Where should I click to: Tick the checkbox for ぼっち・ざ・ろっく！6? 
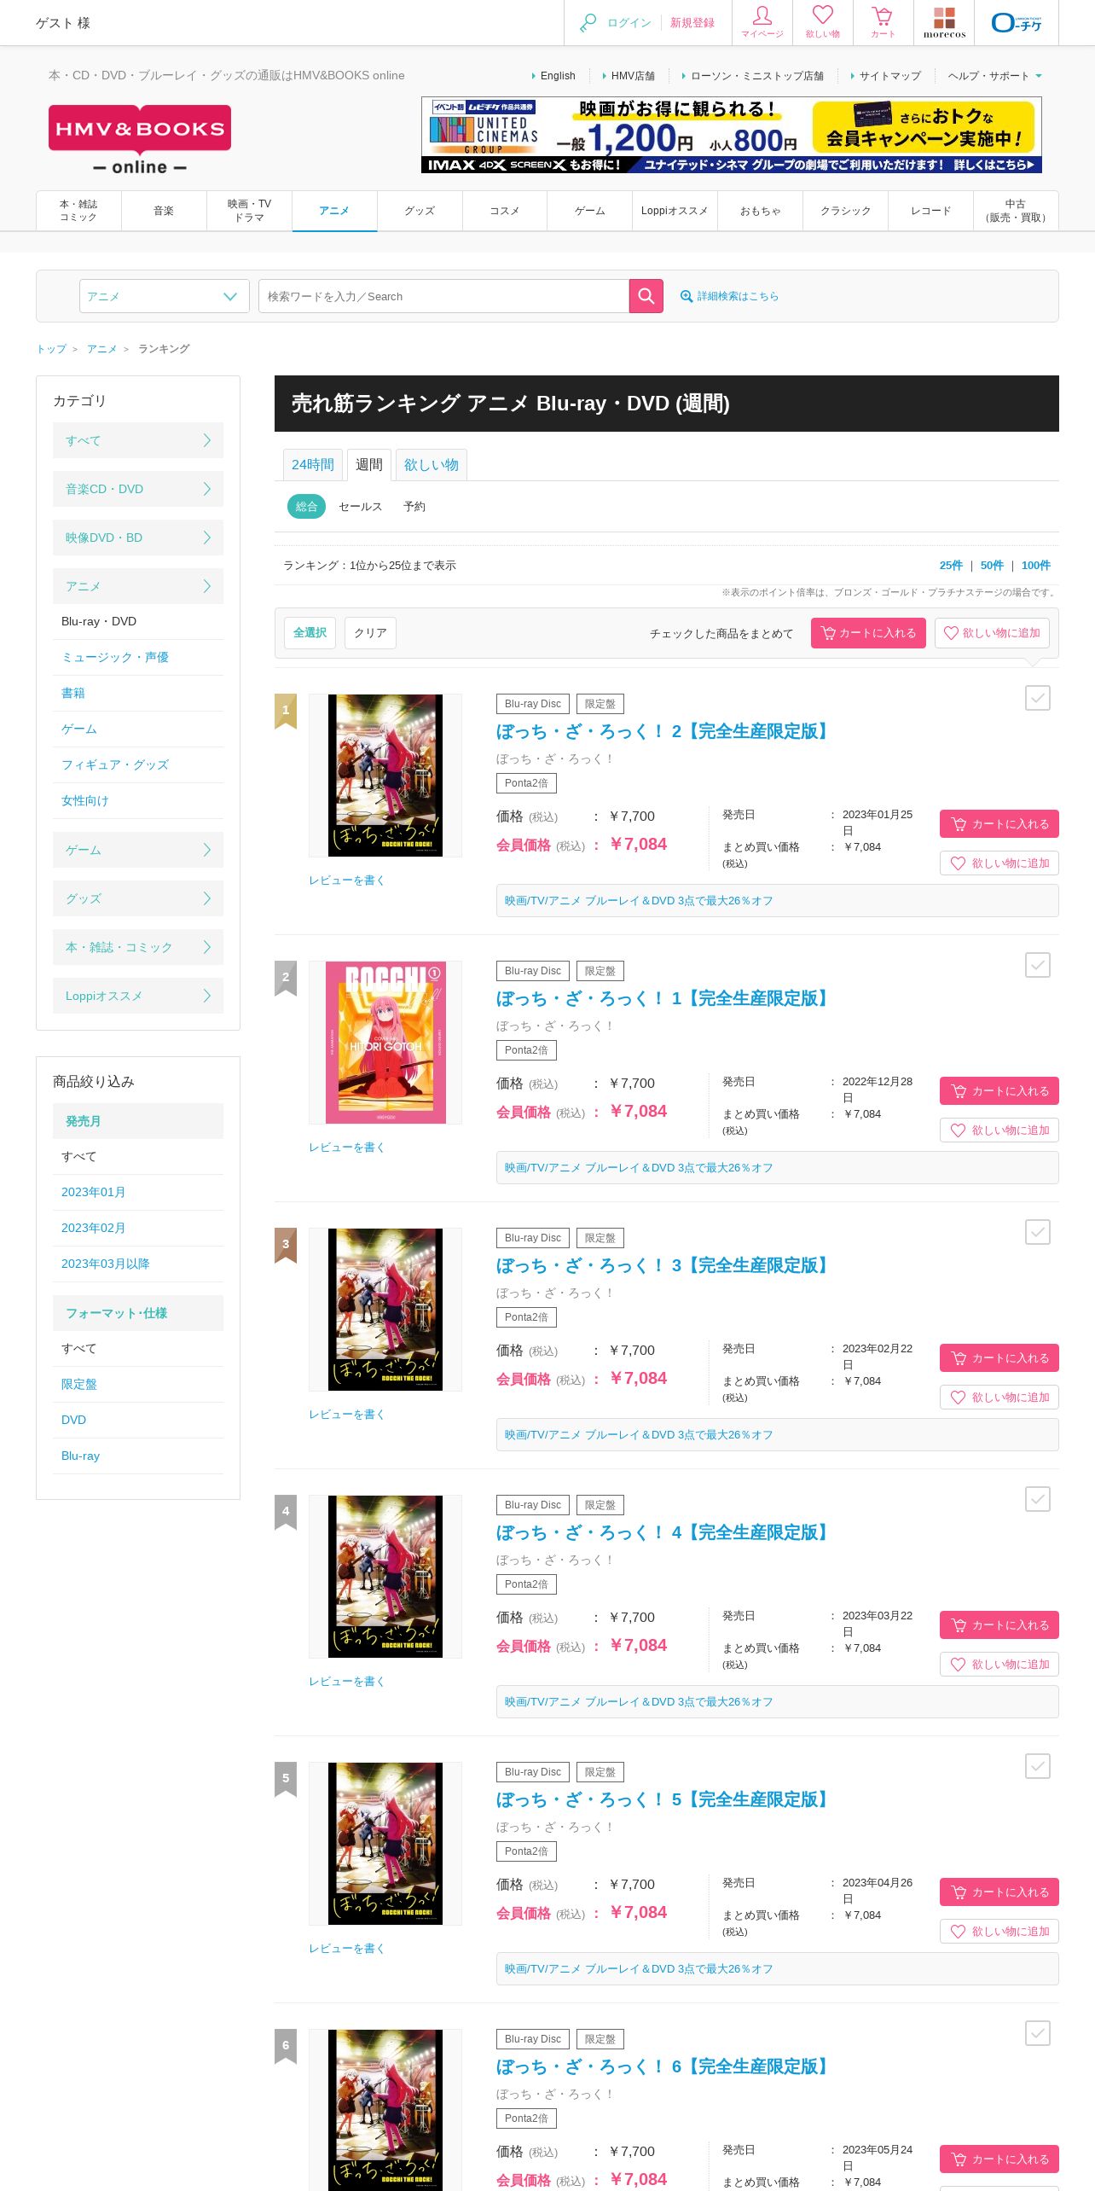pyautogui.click(x=1038, y=2033)
